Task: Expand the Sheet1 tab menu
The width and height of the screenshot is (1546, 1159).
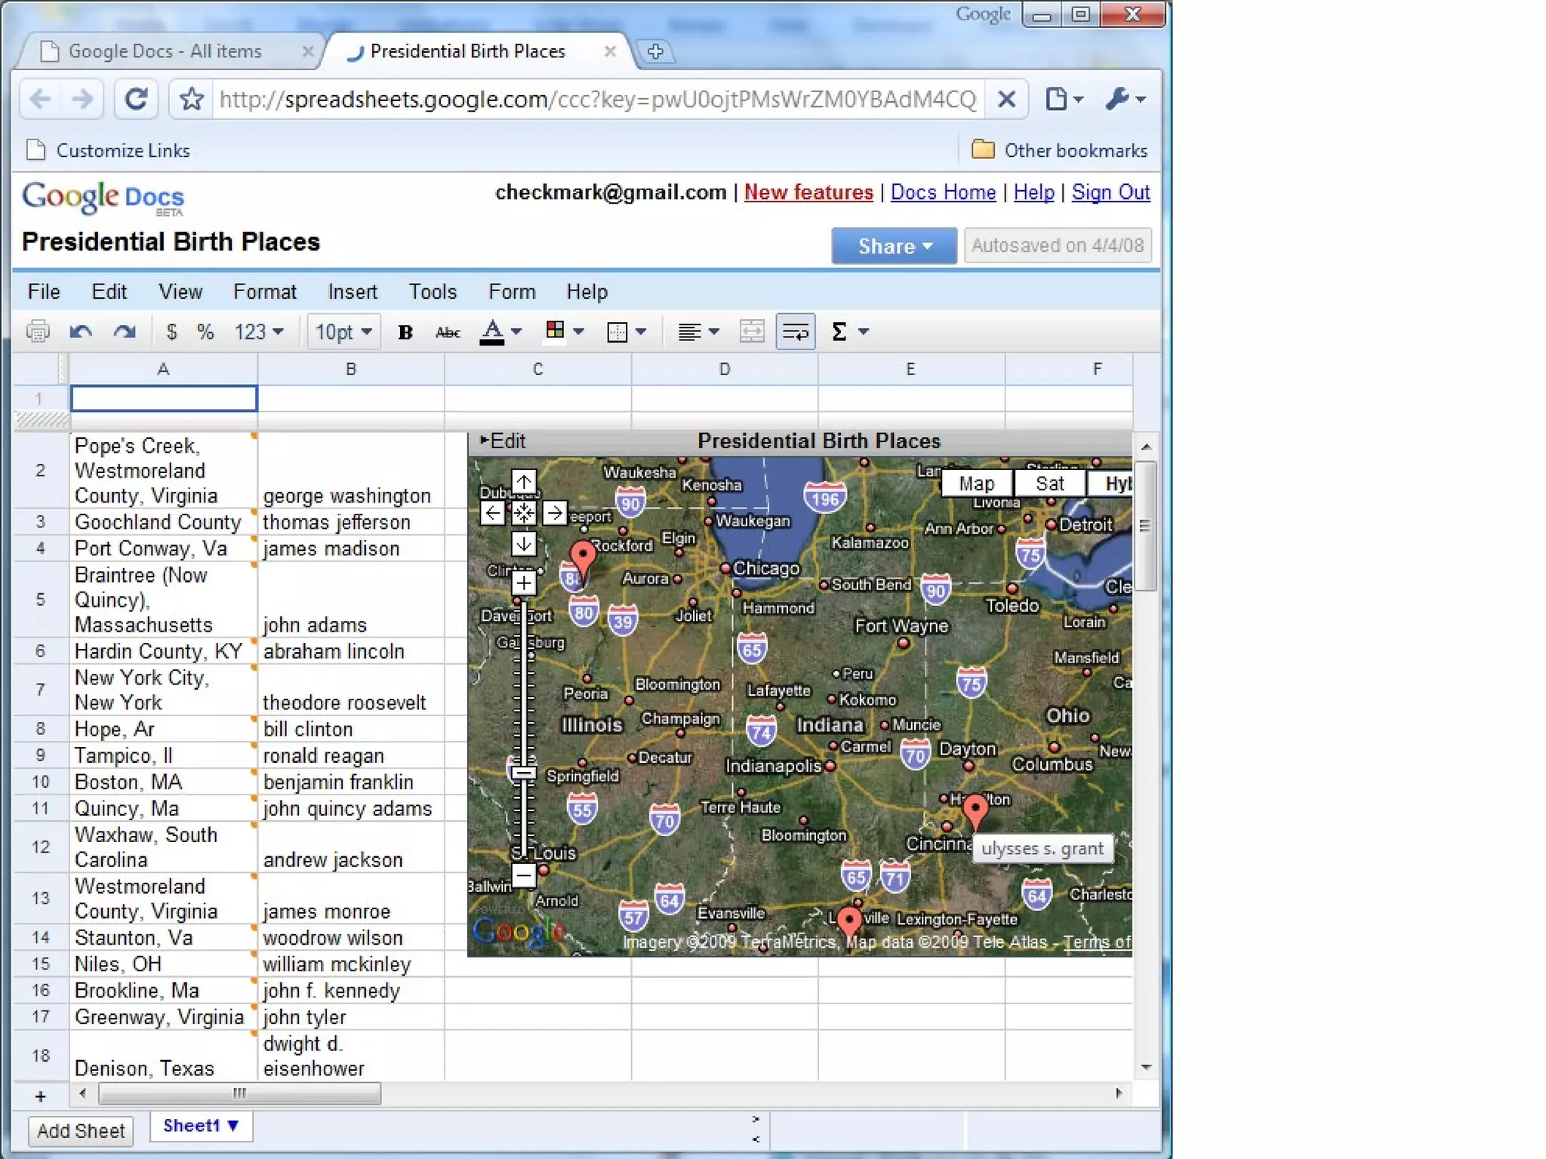Action: click(x=233, y=1125)
